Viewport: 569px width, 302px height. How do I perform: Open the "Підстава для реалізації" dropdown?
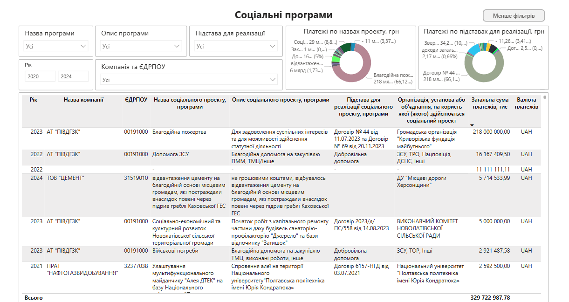pos(236,46)
